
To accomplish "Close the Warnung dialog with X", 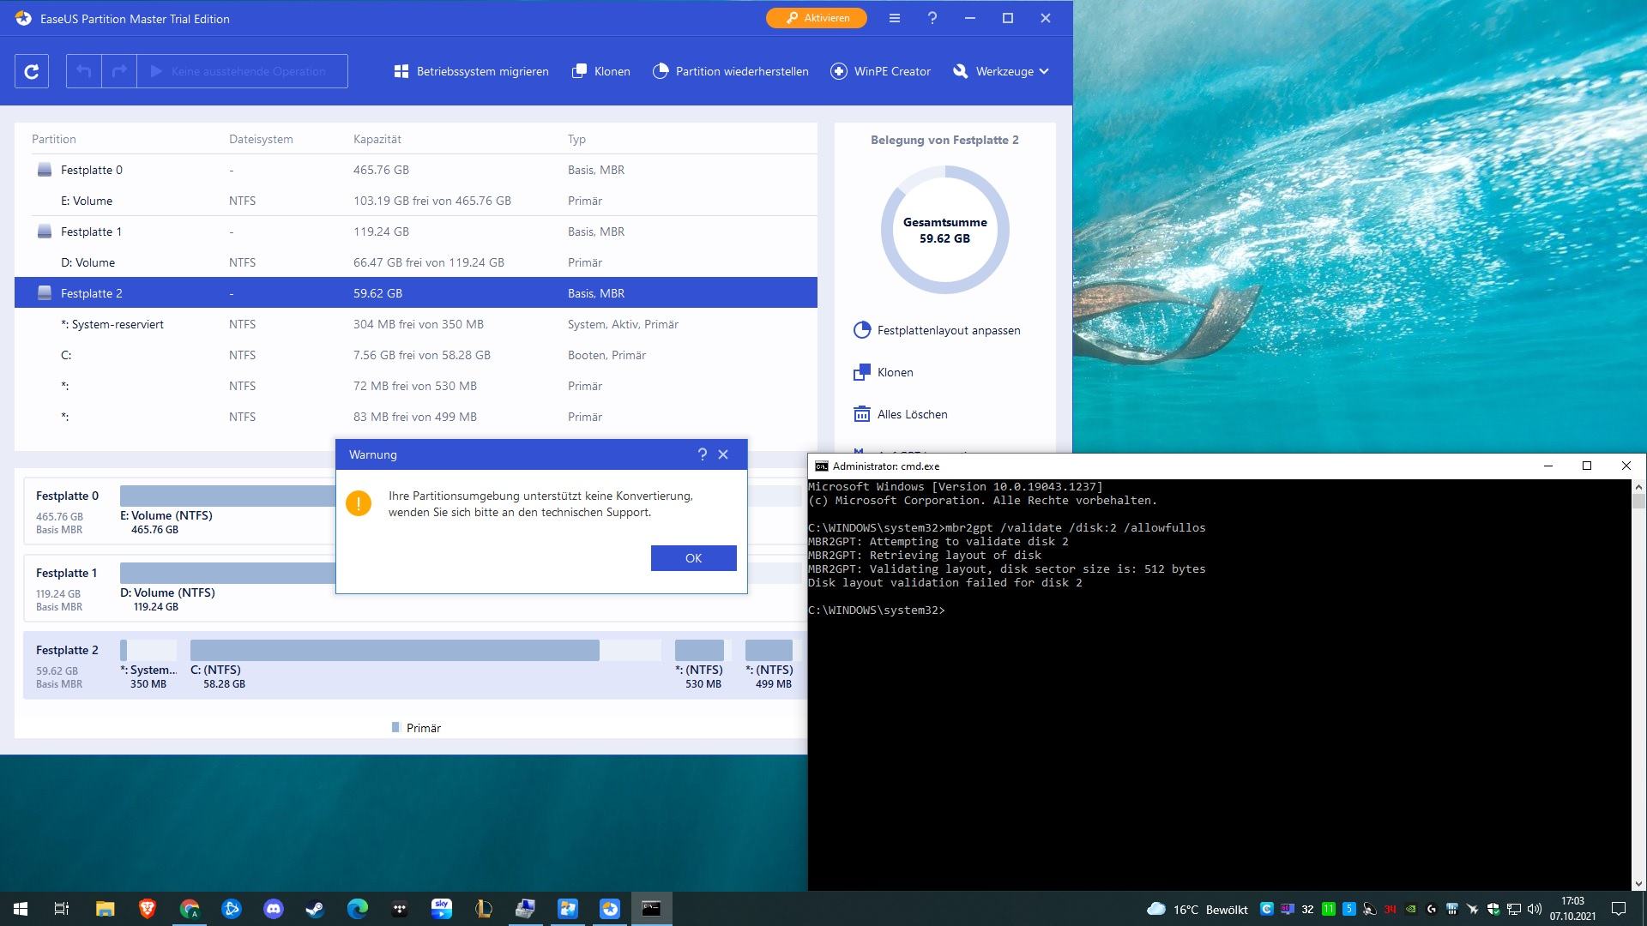I will tap(723, 454).
